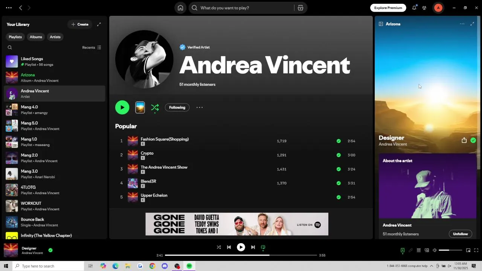Toggle smart shuffle on artist page
This screenshot has height=271, width=482.
[155, 108]
